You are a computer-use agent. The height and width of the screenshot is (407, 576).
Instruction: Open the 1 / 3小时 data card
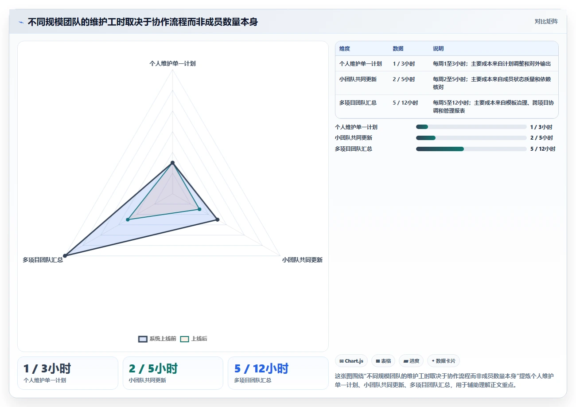[x=68, y=373]
